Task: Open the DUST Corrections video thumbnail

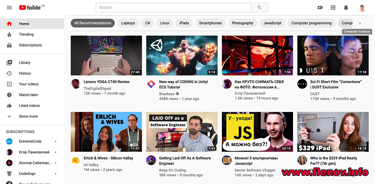Action: pyautogui.click(x=333, y=55)
